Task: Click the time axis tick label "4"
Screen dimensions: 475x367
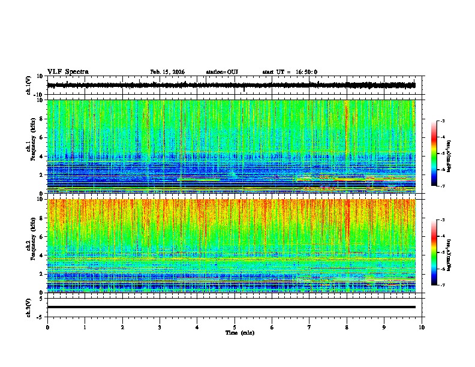Action: click(197, 327)
